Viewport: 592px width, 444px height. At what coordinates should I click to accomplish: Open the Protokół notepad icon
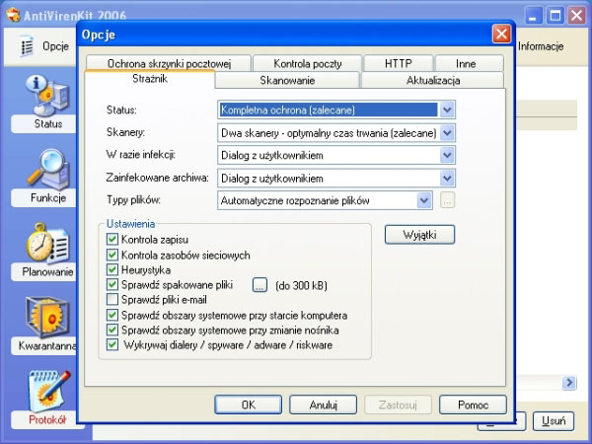pos(49,391)
